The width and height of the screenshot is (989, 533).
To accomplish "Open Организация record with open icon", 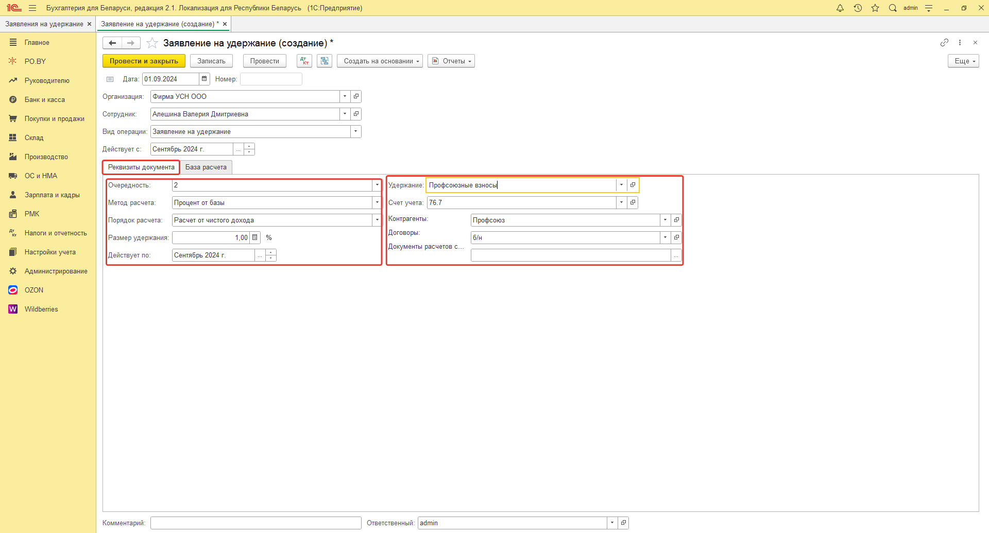I will click(356, 96).
